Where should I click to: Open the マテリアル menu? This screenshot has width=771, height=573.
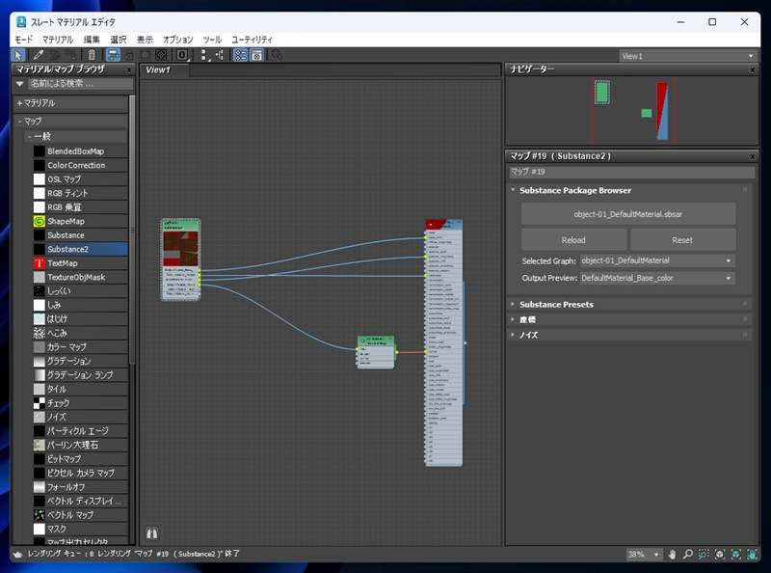tap(57, 40)
